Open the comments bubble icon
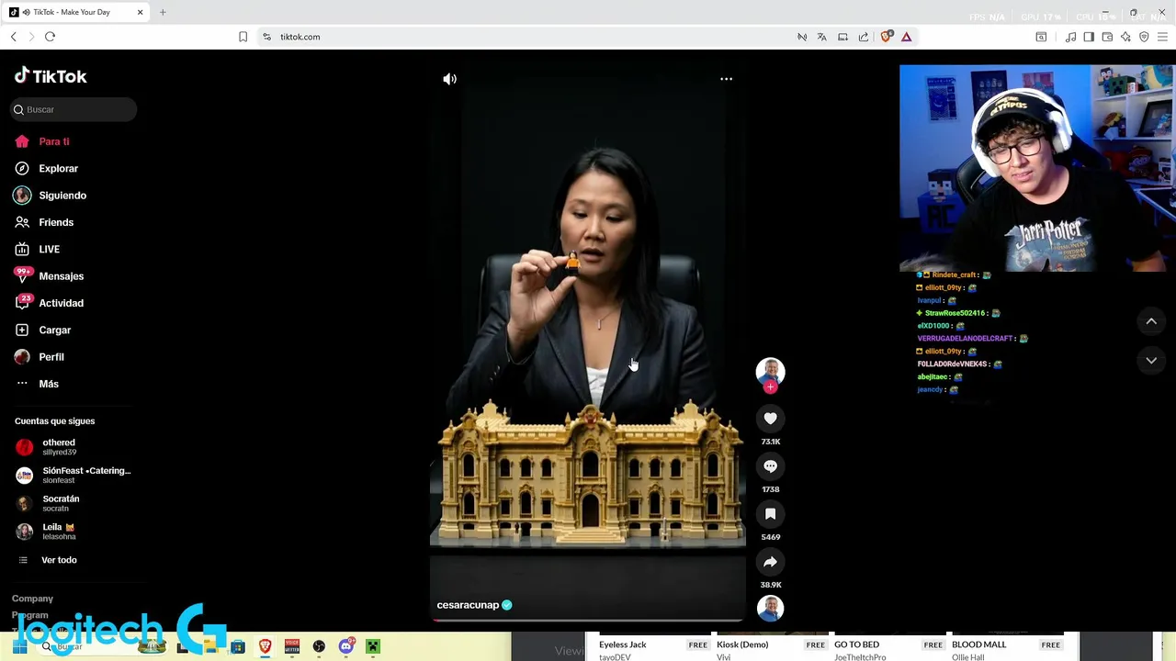Viewport: 1176px width, 661px height. point(770,466)
